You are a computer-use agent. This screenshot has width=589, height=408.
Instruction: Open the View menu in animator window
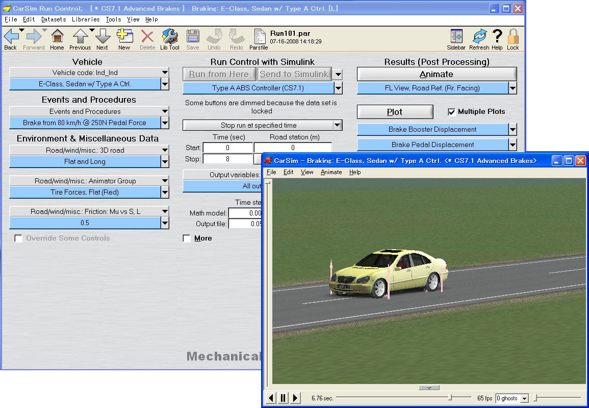click(307, 172)
